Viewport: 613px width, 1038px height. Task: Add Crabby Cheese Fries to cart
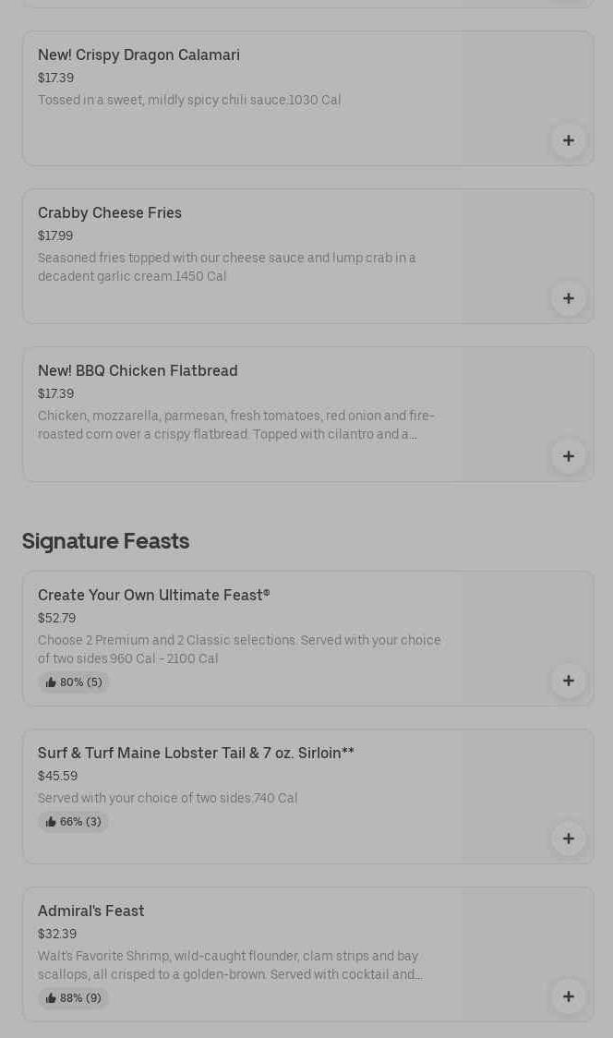tap(568, 298)
